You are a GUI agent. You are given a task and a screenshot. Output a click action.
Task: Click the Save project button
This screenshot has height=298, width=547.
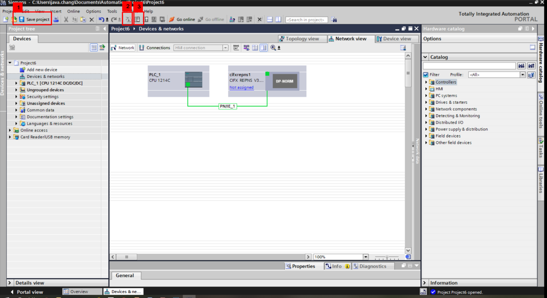[x=34, y=19]
